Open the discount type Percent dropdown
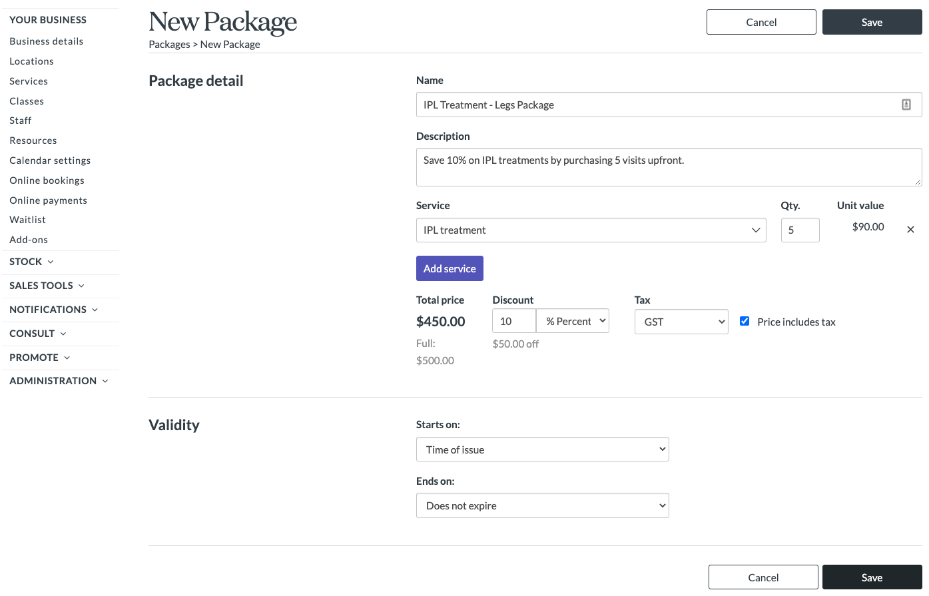929x596 pixels. (572, 320)
